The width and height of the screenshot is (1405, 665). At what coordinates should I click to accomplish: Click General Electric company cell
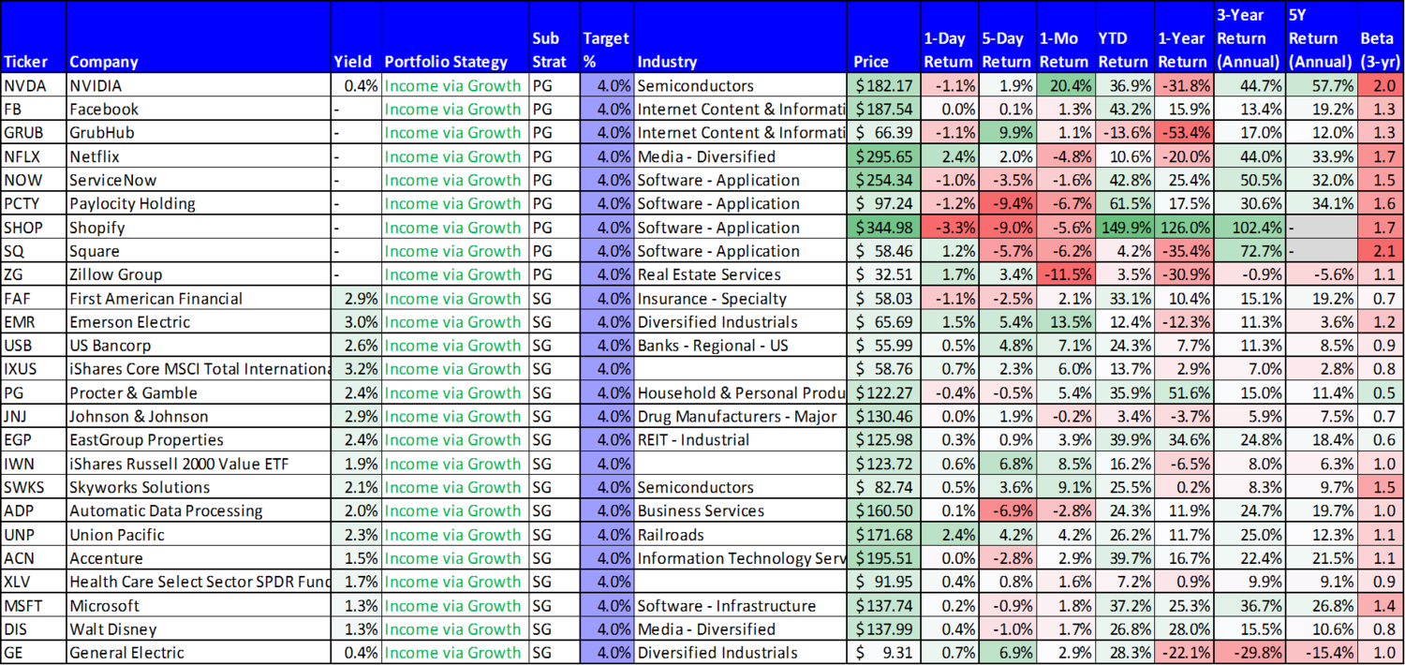click(x=199, y=653)
